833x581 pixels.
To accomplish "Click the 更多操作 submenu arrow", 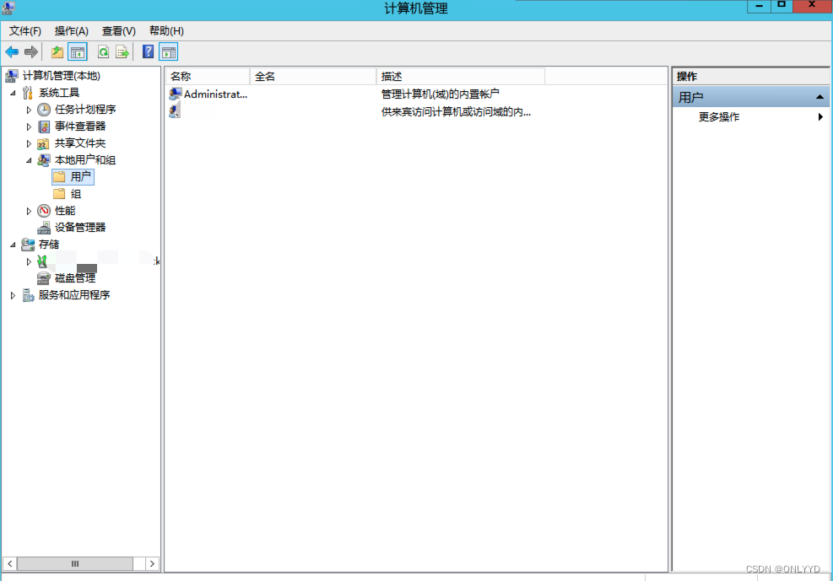I will 821,116.
